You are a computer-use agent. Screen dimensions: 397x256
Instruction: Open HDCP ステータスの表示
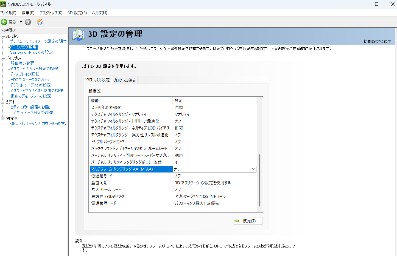[x=30, y=80]
